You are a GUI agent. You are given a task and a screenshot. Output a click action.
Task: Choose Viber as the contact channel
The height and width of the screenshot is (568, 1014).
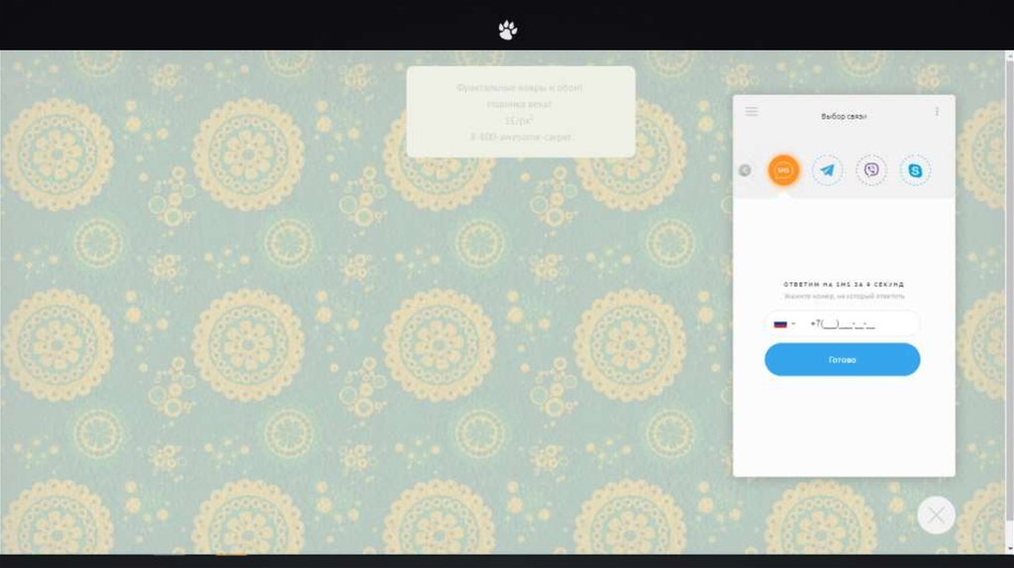871,170
